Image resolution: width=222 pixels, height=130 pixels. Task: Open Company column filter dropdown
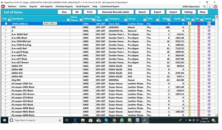click(126, 20)
